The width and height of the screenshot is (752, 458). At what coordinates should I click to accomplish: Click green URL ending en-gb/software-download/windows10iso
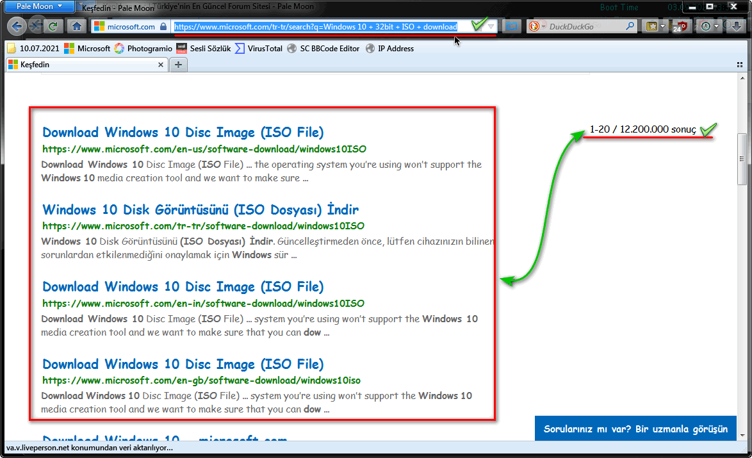pyautogui.click(x=201, y=380)
